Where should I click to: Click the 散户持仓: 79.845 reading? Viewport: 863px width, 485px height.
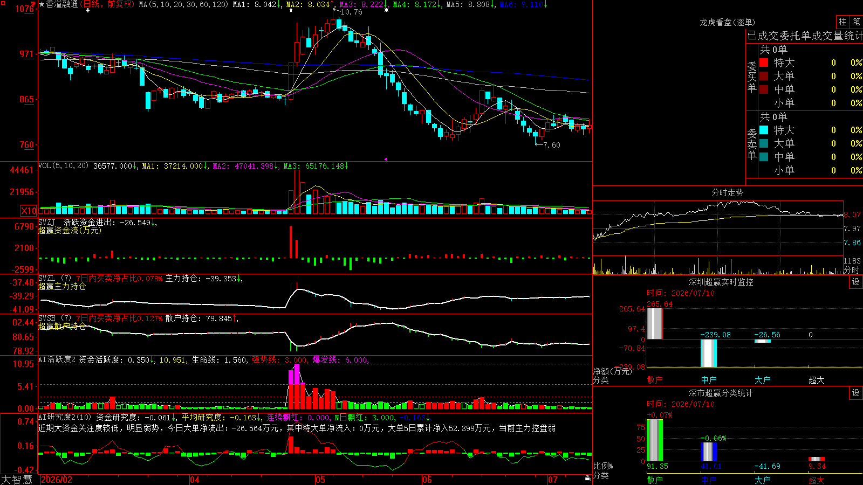(198, 318)
